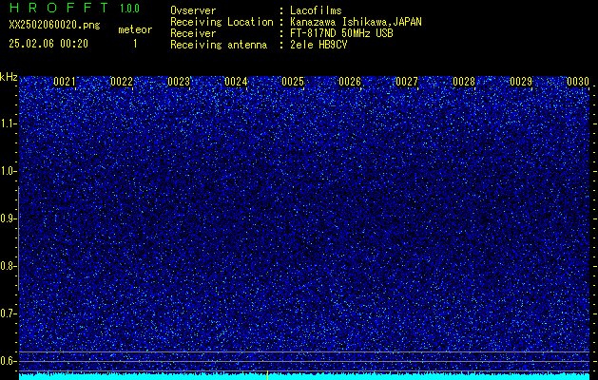Click the 0.6 frequency axis label
Image resolution: width=598 pixels, height=380 pixels.
[8, 361]
